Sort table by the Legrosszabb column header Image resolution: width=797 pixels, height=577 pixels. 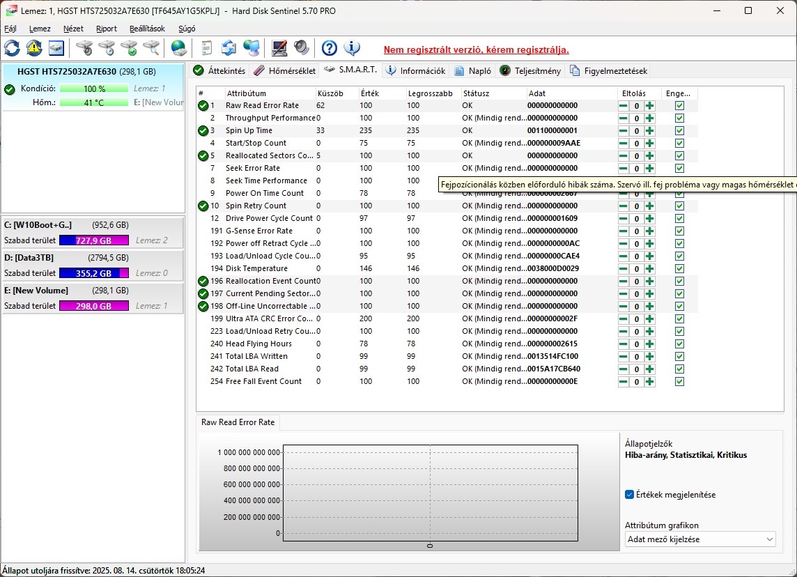(x=433, y=93)
